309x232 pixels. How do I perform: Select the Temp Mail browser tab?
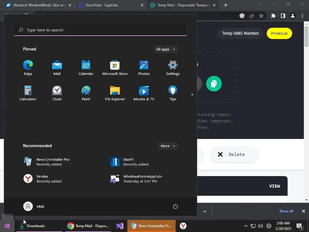pyautogui.click(x=183, y=5)
